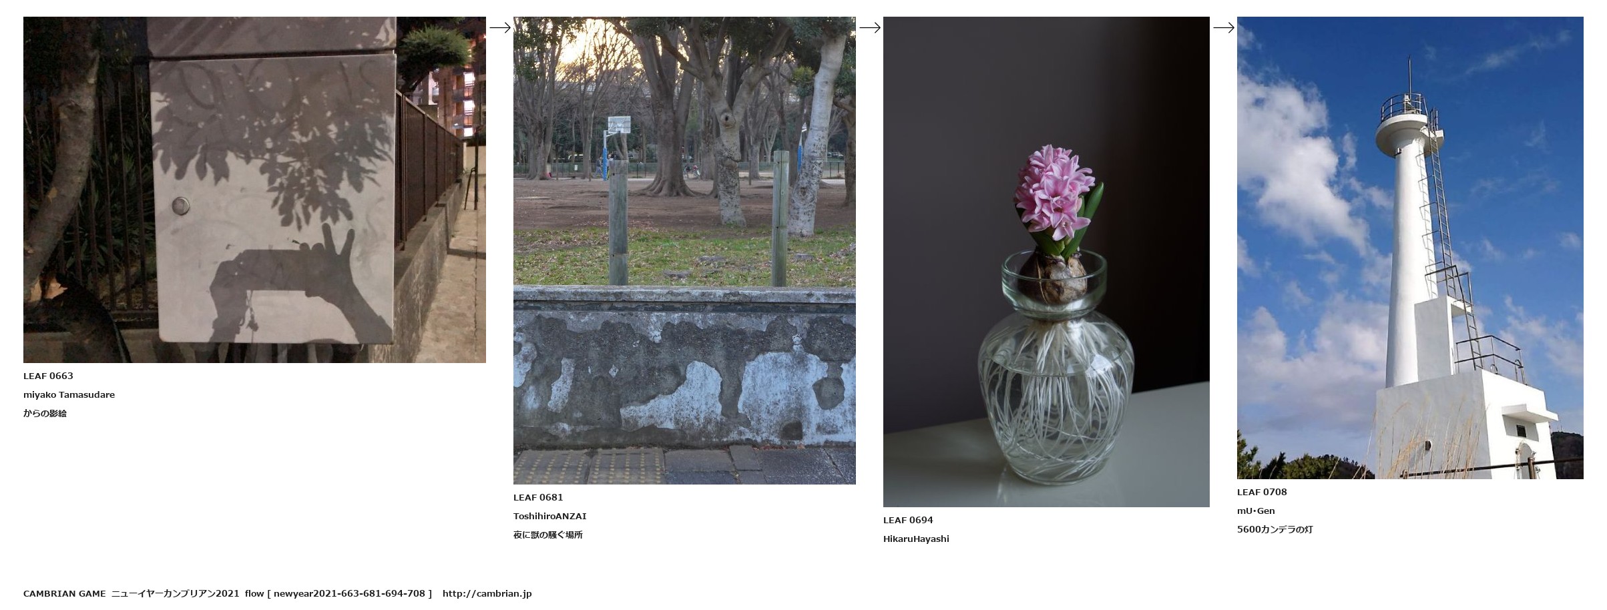Click the caption からの影絵
The width and height of the screenshot is (1607, 610).
(x=45, y=413)
